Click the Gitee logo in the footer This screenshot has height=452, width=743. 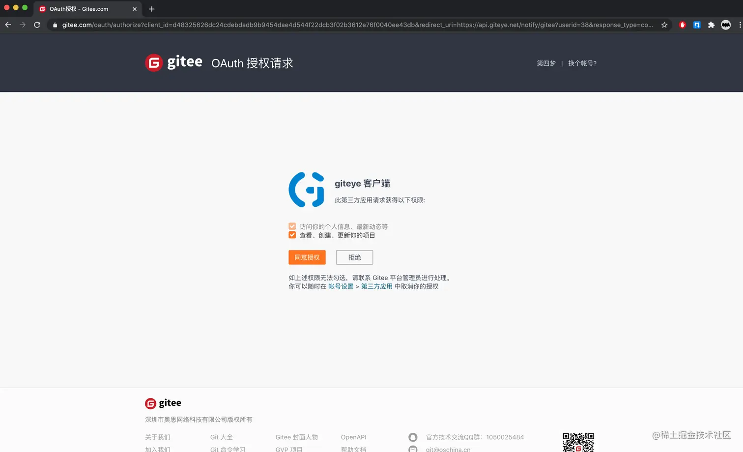tap(163, 403)
